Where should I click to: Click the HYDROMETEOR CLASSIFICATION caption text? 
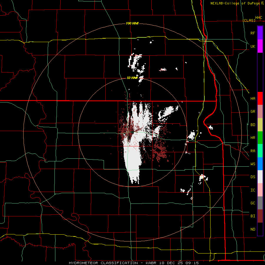tap(103, 263)
